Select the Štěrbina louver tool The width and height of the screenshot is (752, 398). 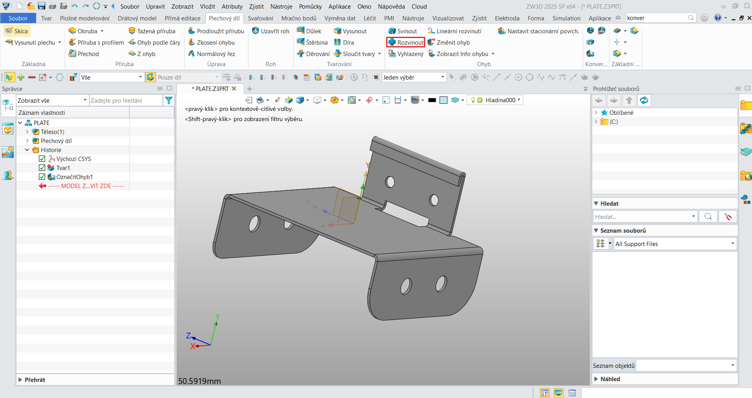click(x=312, y=42)
